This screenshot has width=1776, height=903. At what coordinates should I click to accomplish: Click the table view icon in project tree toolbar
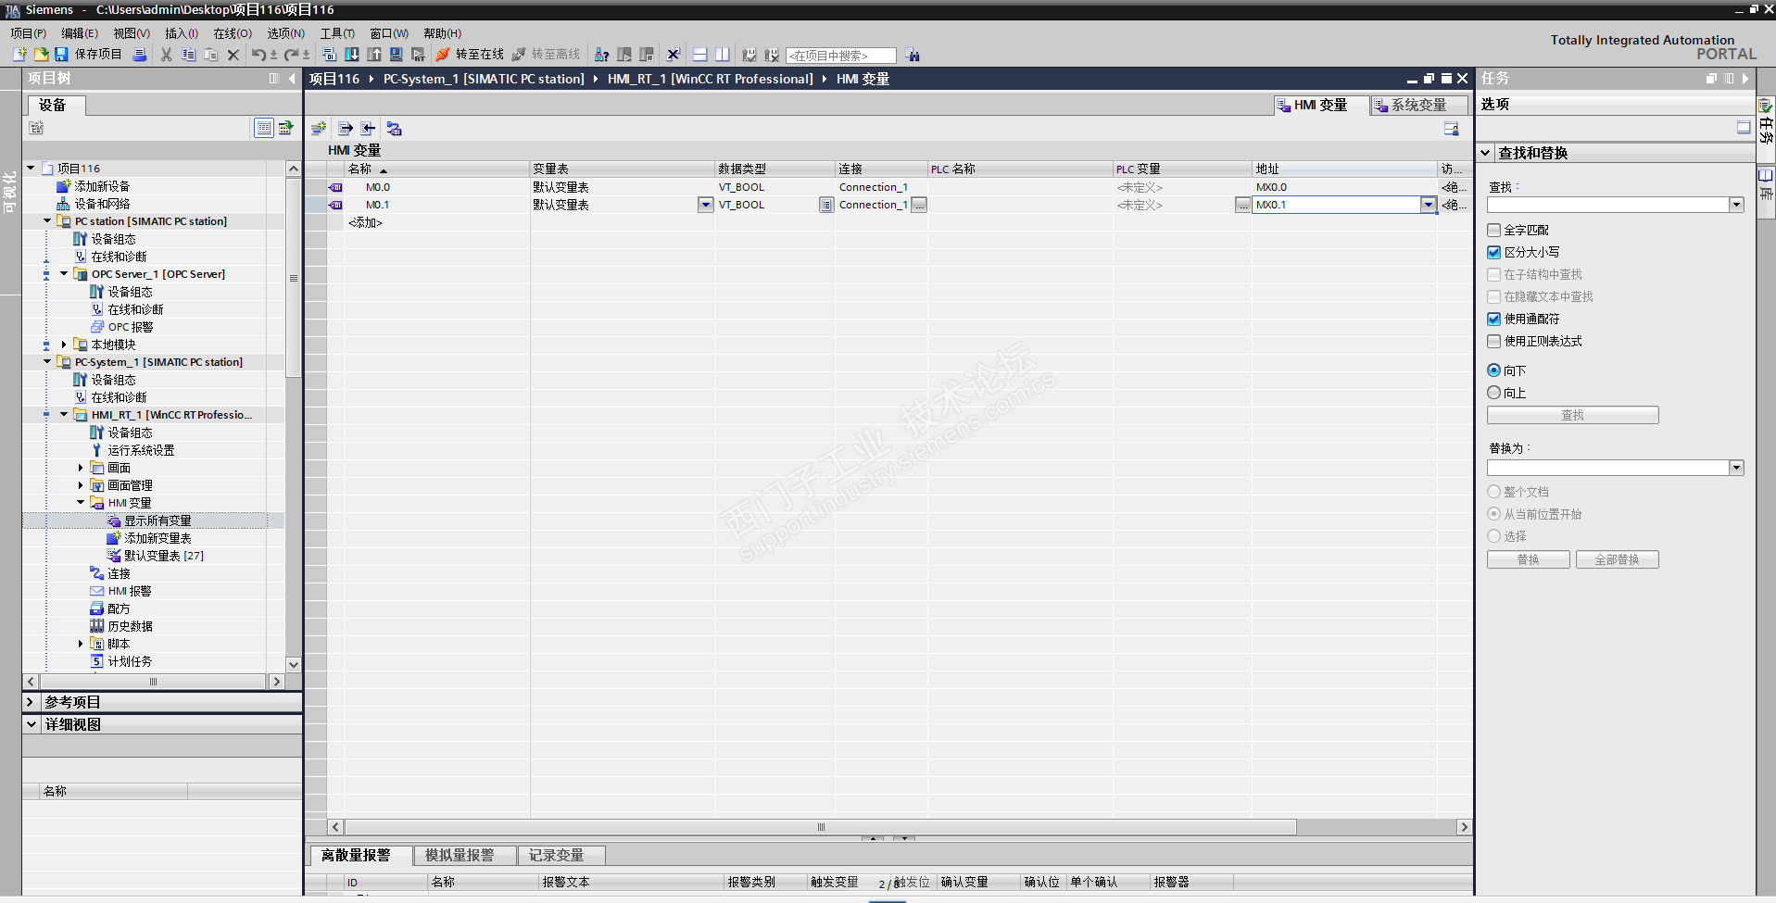coord(264,128)
